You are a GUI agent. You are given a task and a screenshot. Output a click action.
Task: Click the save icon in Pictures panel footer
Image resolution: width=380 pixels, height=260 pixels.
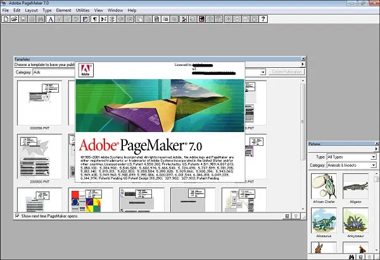tap(360, 257)
